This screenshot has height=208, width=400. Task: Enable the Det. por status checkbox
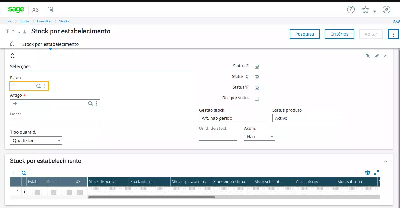point(257,99)
